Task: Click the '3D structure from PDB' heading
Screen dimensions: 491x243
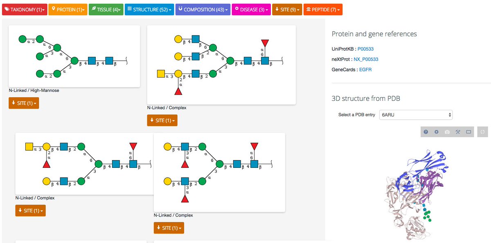Action: tap(366, 98)
